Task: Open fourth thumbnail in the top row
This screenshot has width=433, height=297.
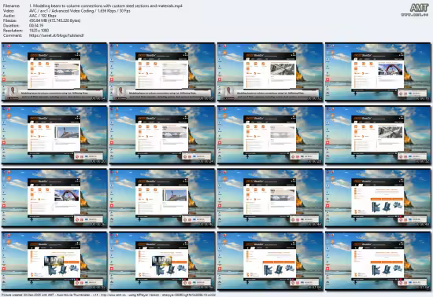Action: pyautogui.click(x=378, y=72)
